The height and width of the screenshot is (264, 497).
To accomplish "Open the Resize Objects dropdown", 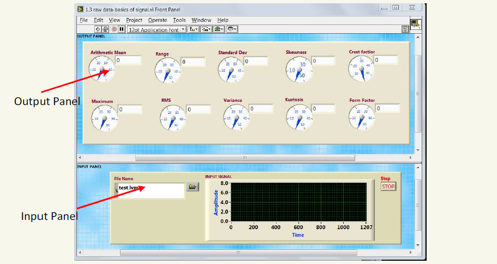I will 219,29.
